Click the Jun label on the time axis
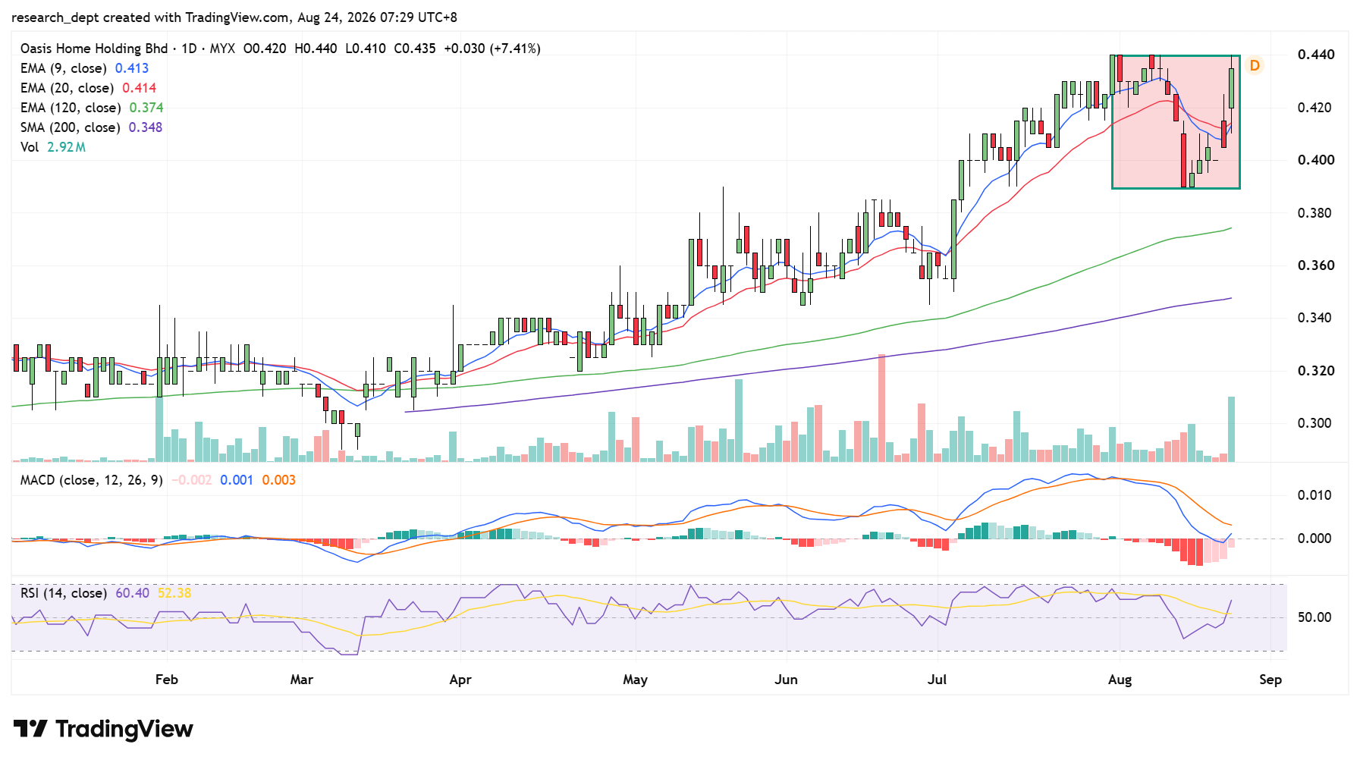1360x763 pixels. 787,680
